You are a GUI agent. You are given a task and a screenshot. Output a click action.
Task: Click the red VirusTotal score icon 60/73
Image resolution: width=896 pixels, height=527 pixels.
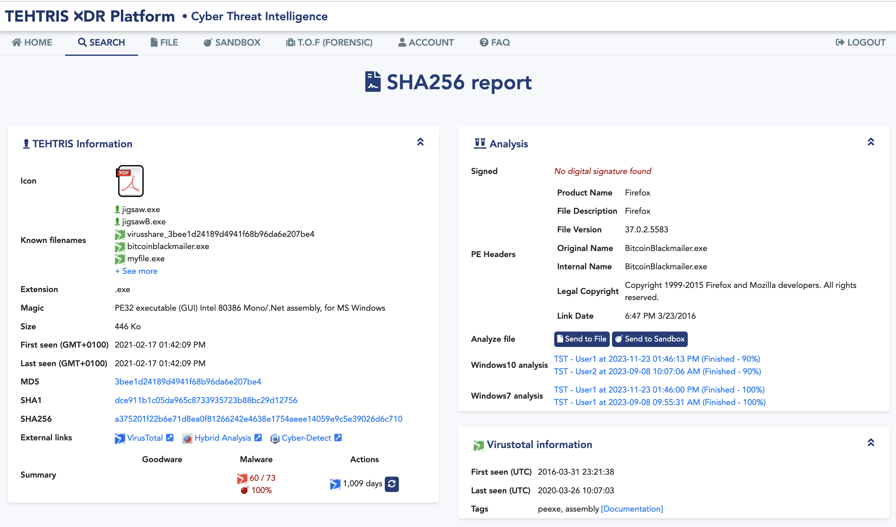tap(242, 478)
